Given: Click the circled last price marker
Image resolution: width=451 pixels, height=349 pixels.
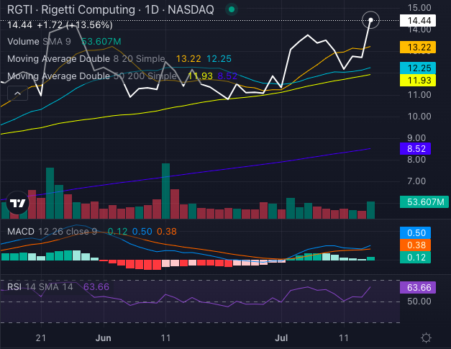Looking at the screenshot, I should [370, 20].
